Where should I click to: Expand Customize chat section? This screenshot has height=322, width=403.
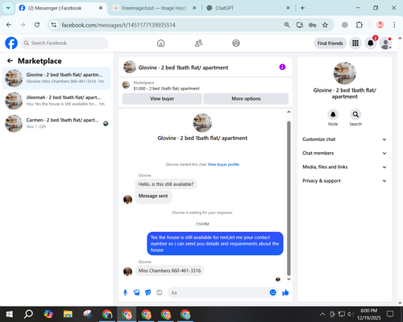coord(344,139)
